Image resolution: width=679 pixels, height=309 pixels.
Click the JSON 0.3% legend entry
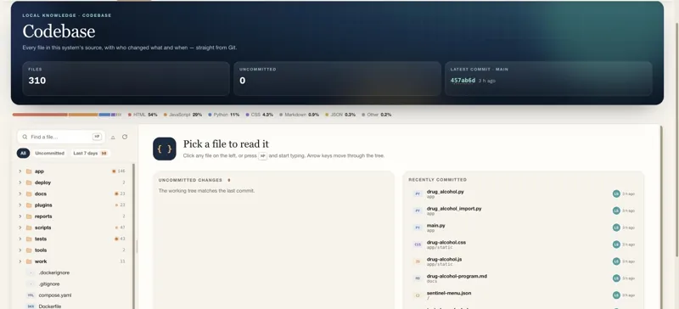(339, 115)
